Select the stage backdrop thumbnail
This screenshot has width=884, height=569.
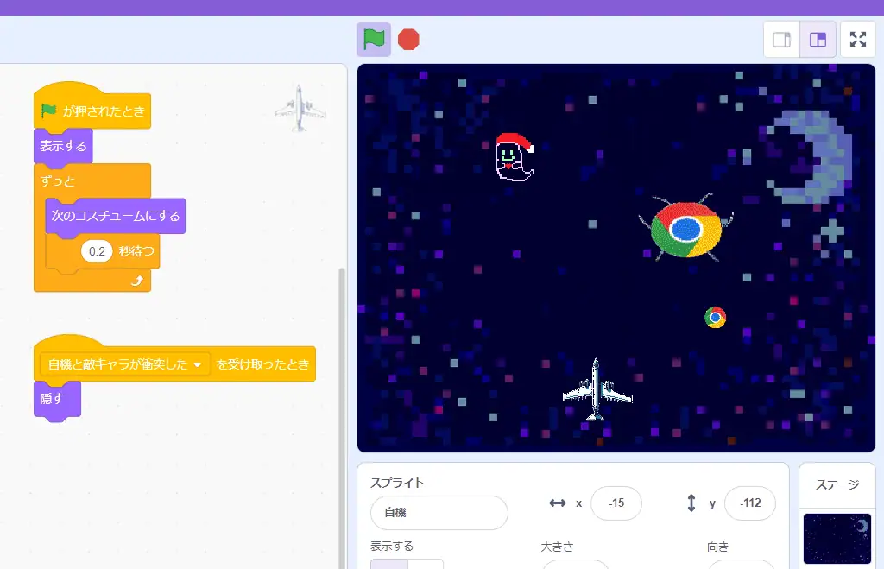click(837, 539)
